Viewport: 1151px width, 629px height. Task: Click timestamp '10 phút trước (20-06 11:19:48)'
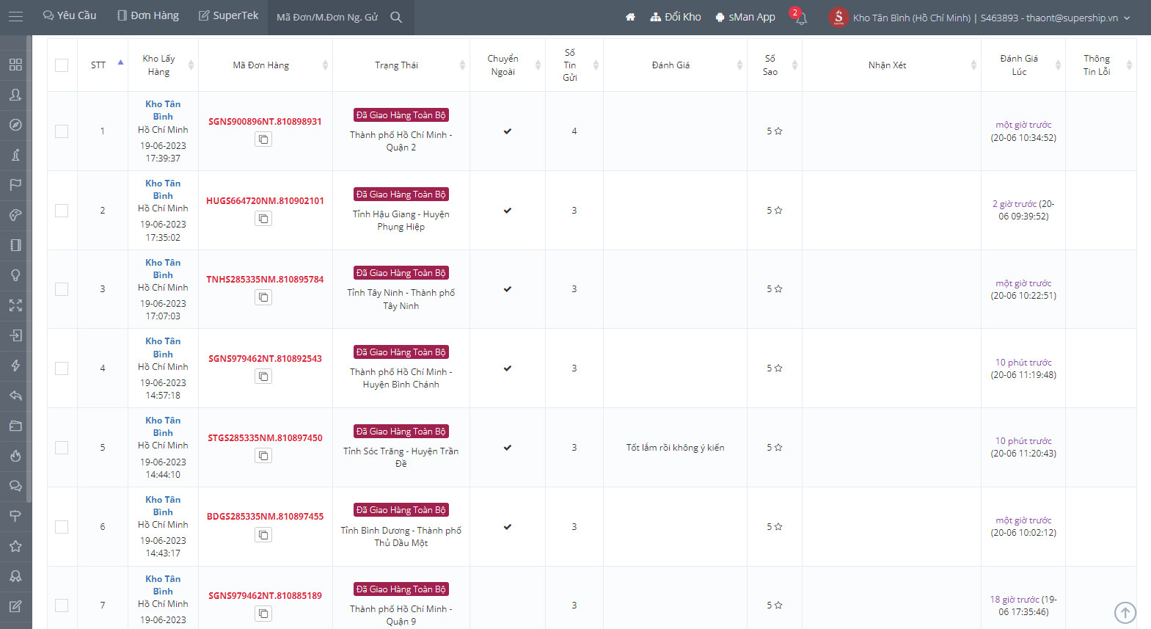[x=1023, y=368]
